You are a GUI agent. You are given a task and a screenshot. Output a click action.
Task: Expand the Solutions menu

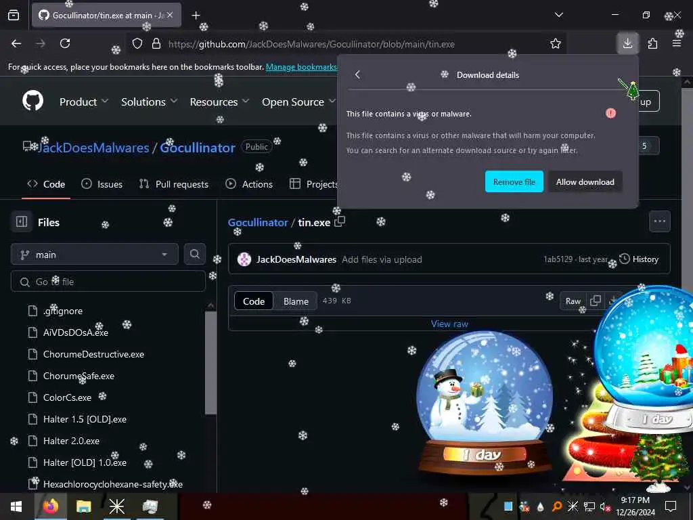[150, 102]
